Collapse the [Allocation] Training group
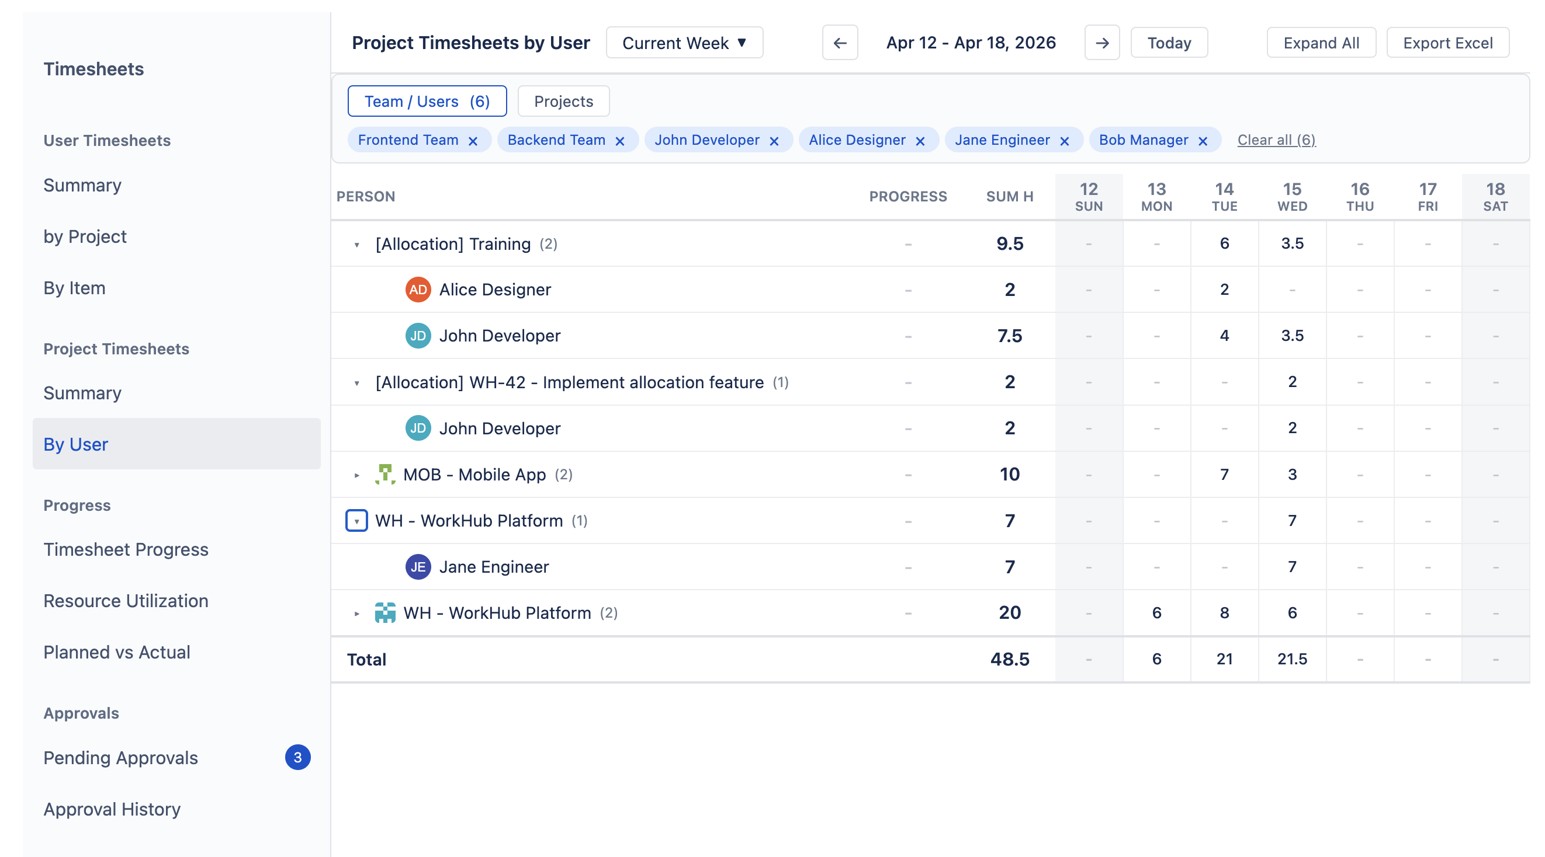The image size is (1545, 857). click(x=357, y=244)
